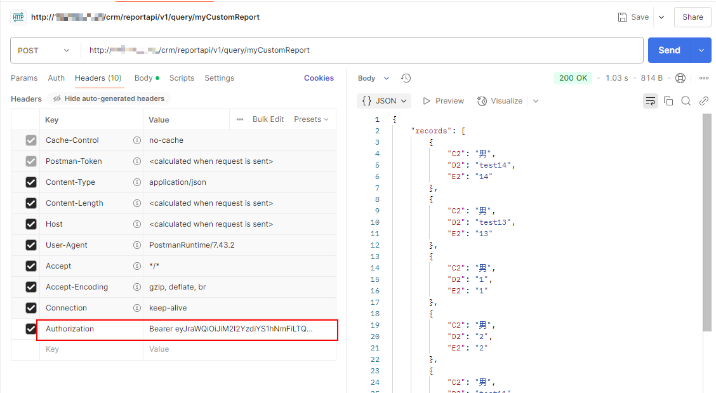This screenshot has width=716, height=393.
Task: Disable the Authorization header checkbox
Action: pos(31,329)
